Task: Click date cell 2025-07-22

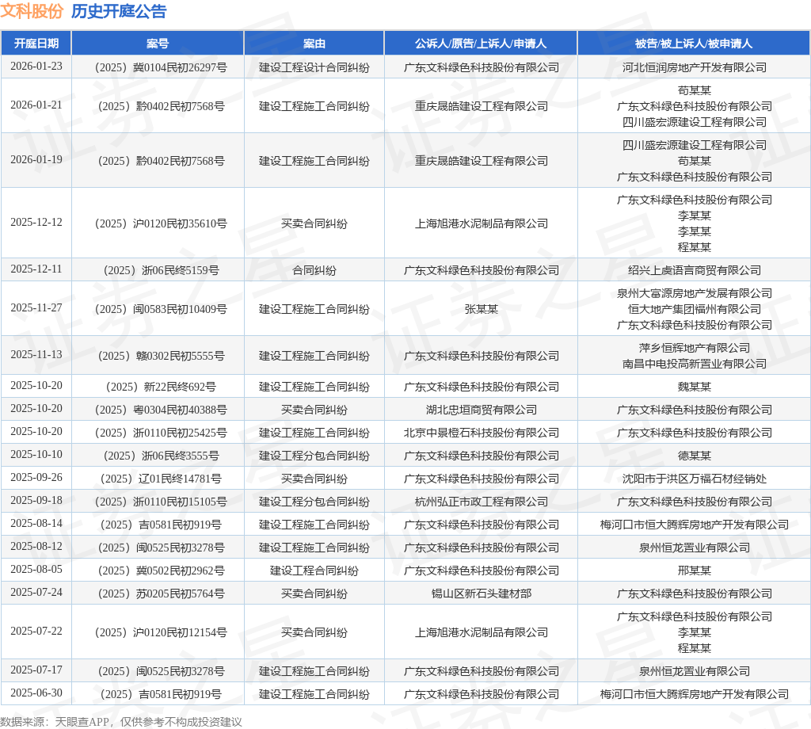Action: tap(36, 632)
